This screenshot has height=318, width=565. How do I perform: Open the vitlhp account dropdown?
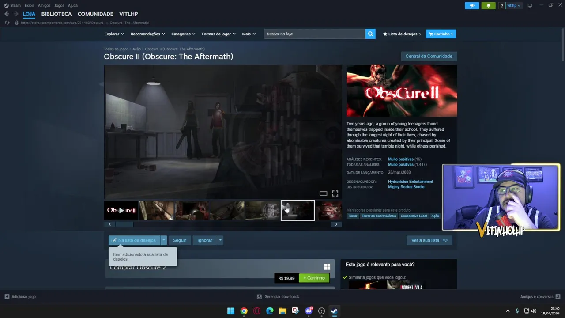[x=513, y=5]
